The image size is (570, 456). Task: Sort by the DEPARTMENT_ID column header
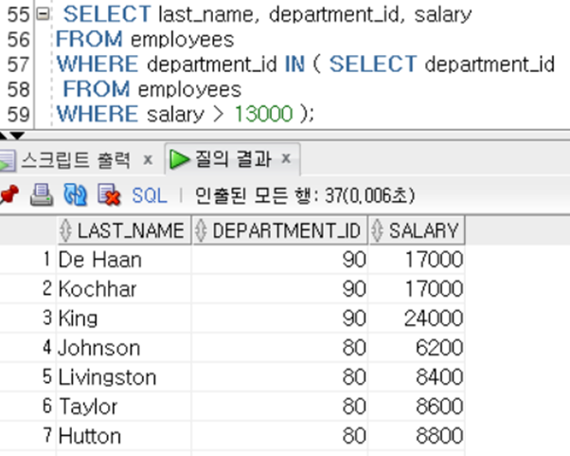point(280,230)
